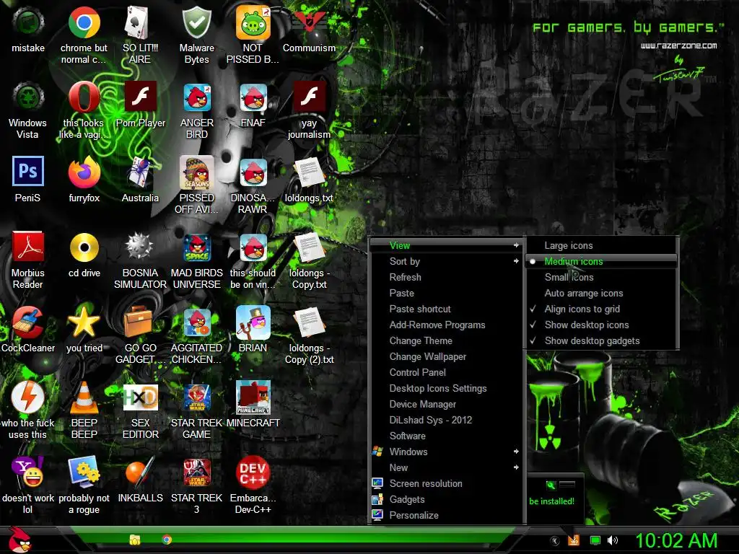Open 'Desktop Icons Settings' menu entry
The image size is (739, 554).
pos(446,388)
